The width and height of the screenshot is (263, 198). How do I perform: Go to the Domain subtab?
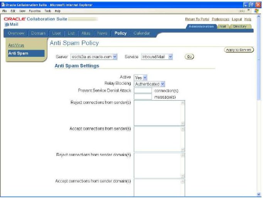click(38, 33)
